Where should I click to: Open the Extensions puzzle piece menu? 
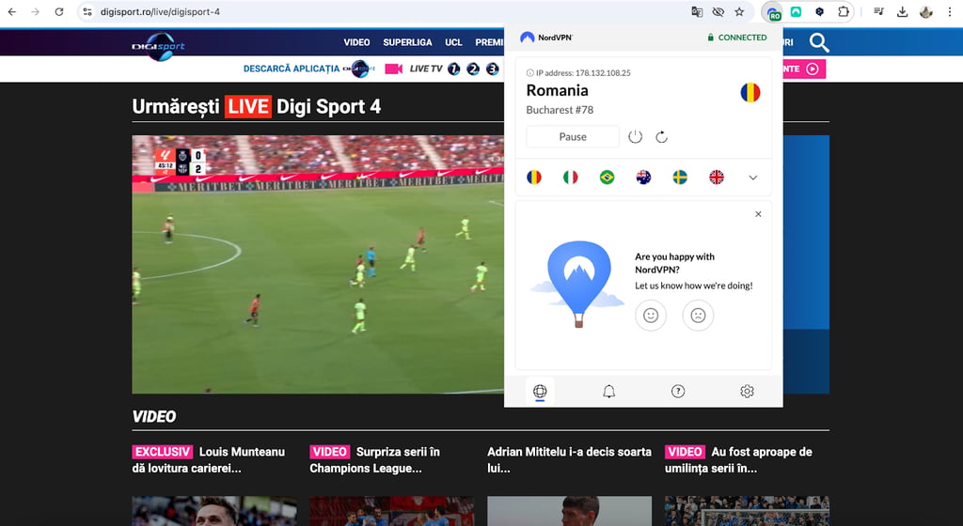[x=844, y=11]
